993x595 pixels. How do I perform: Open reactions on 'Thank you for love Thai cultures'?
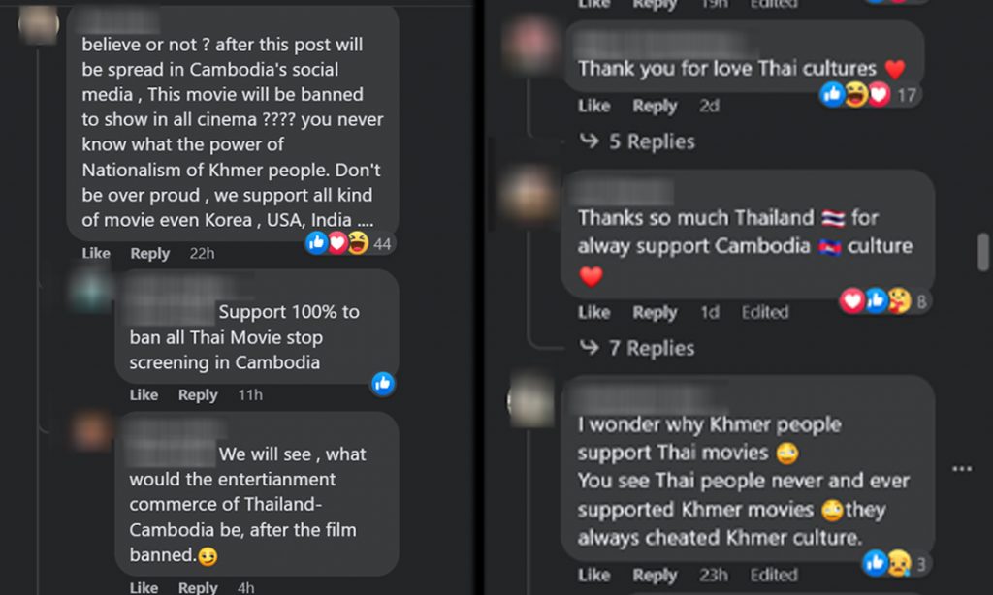click(x=870, y=95)
